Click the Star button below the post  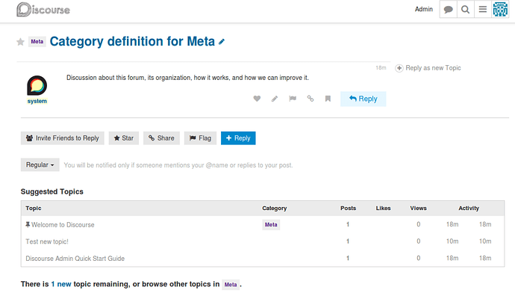click(x=124, y=138)
